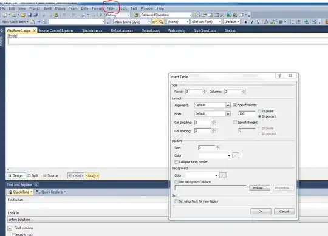Tick the Match case checkbox
328x236 pixels.
13,235
